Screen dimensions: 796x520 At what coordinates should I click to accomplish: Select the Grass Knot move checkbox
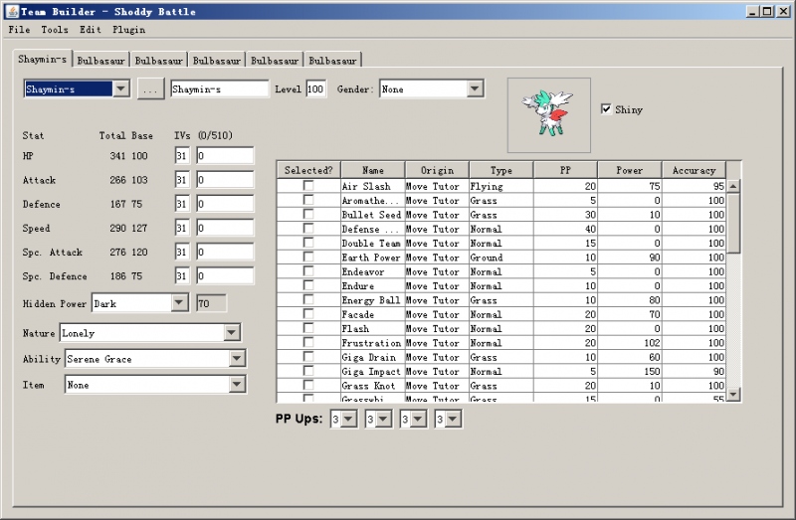(x=308, y=385)
